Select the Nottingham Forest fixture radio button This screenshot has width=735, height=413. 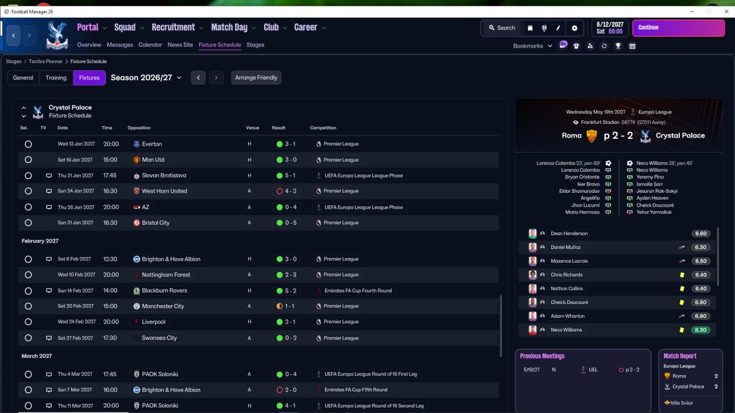[x=28, y=275]
